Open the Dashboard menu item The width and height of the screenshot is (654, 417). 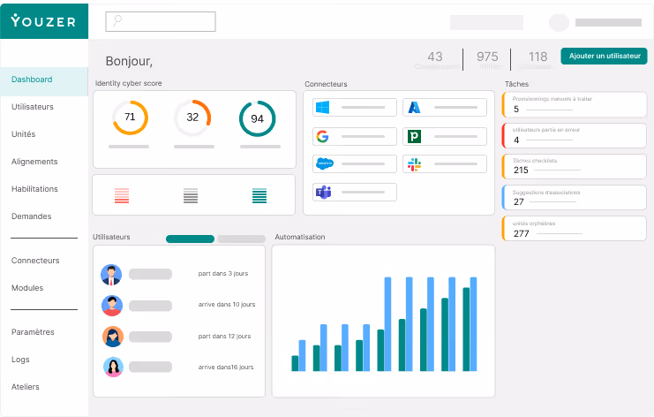(44, 81)
